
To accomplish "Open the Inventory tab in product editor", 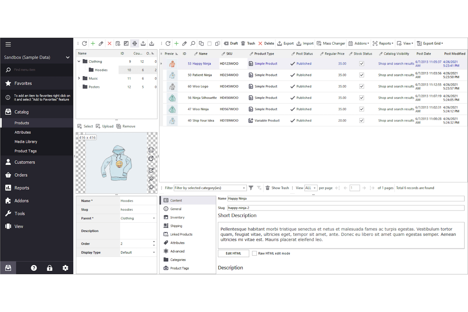I will click(x=177, y=217).
